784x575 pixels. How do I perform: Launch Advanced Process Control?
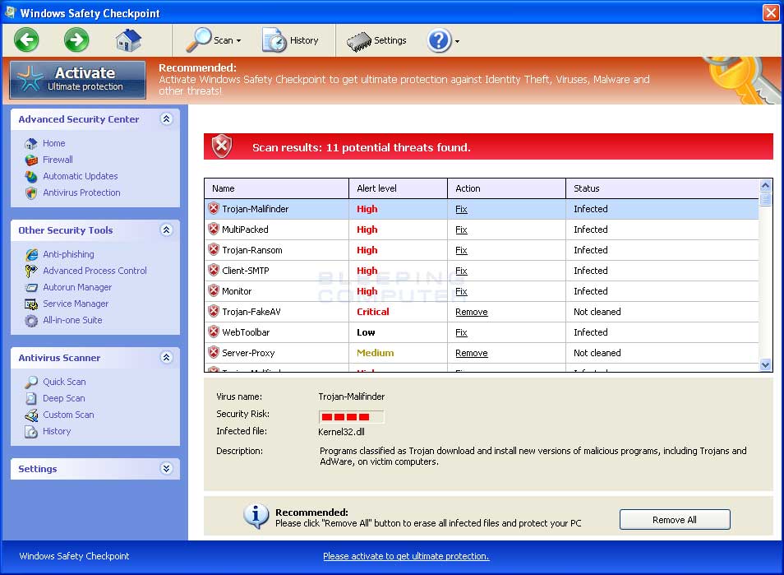(x=95, y=271)
